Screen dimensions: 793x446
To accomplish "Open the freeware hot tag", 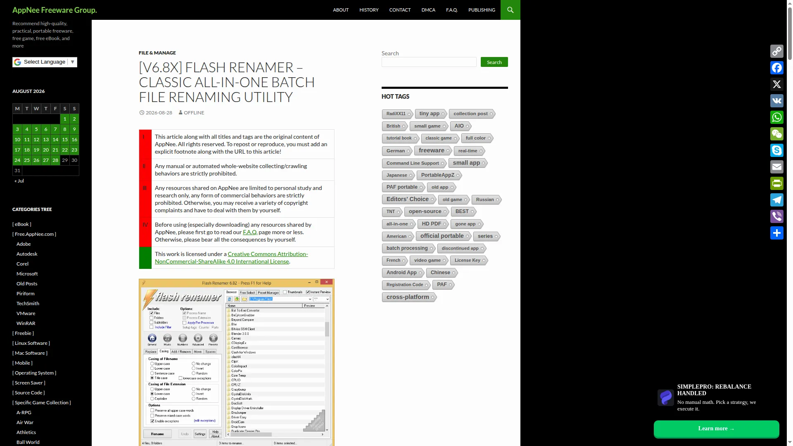I will [432, 151].
